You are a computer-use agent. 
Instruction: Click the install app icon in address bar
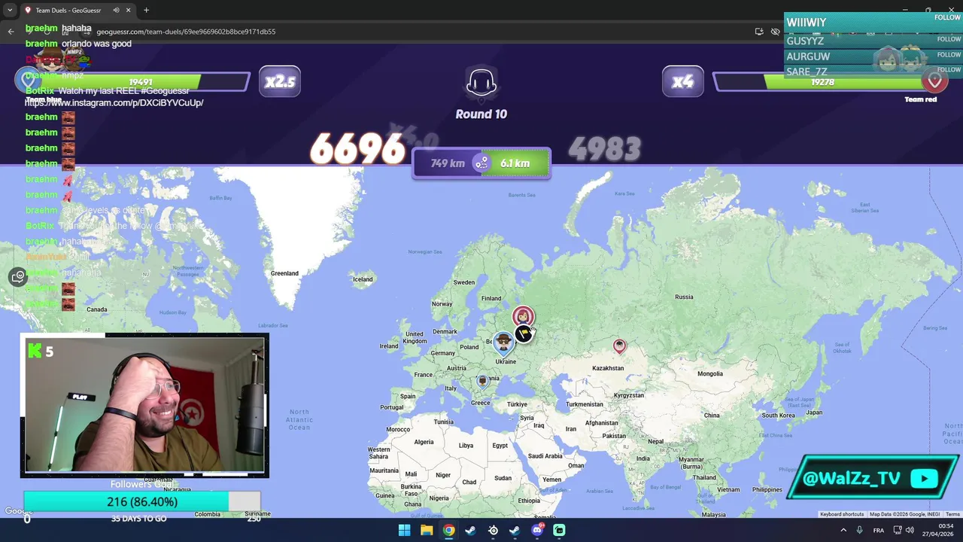point(759,32)
